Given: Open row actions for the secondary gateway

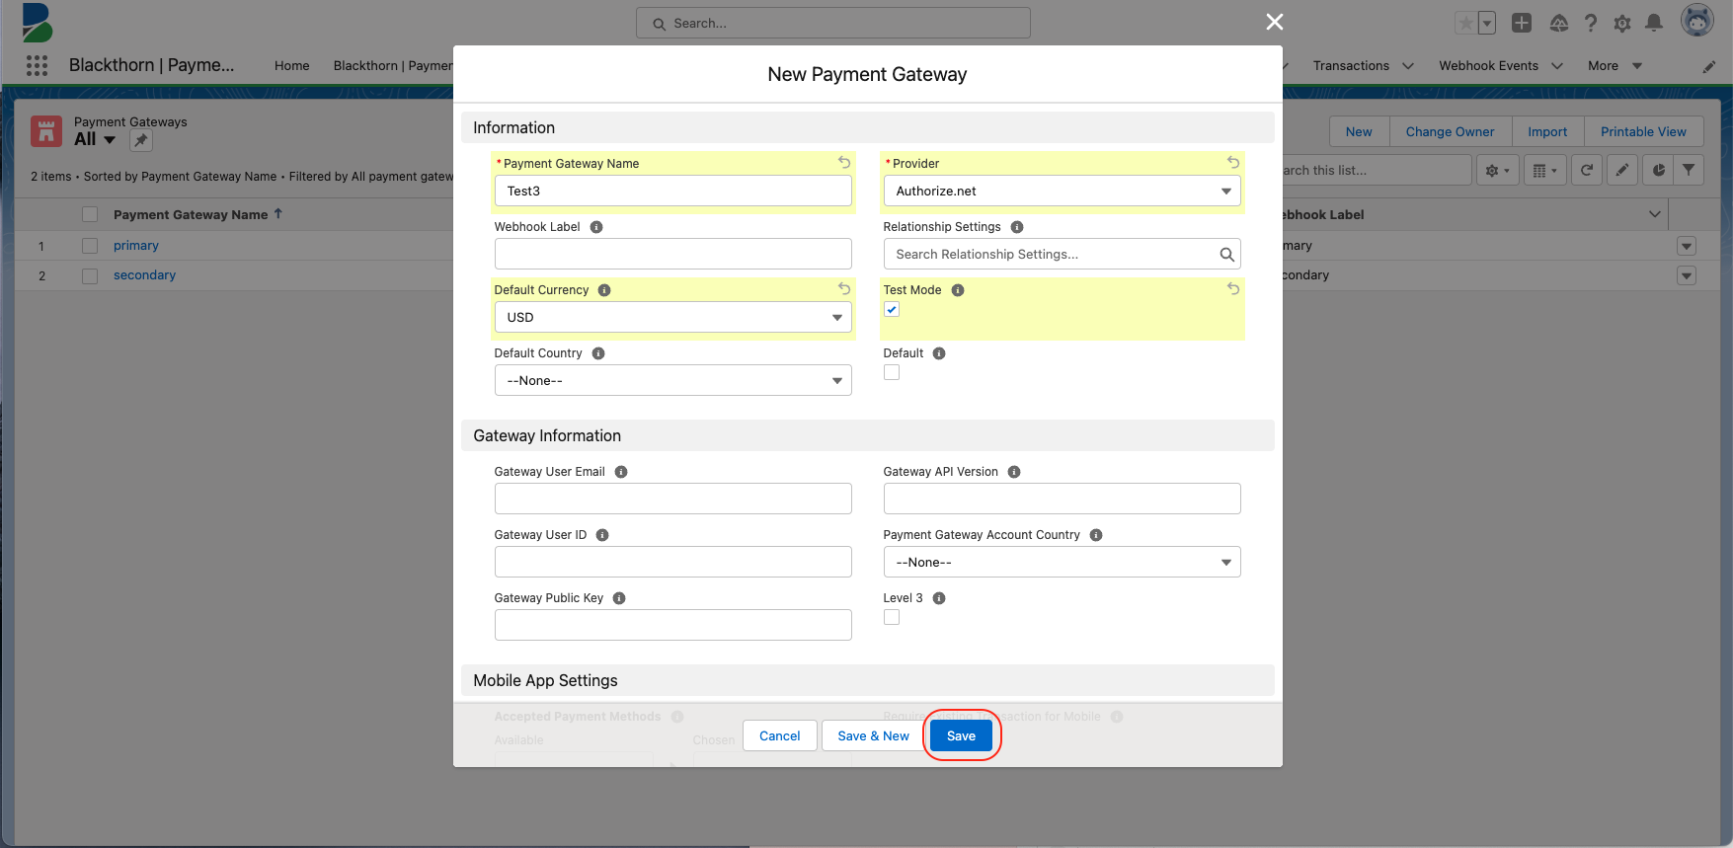Looking at the screenshot, I should coord(1687,275).
